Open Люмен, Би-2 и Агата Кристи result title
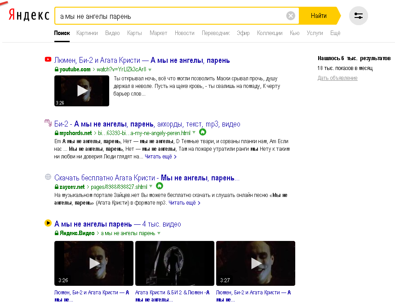Image resolution: width=395 pixels, height=306 pixels. pos(142,60)
